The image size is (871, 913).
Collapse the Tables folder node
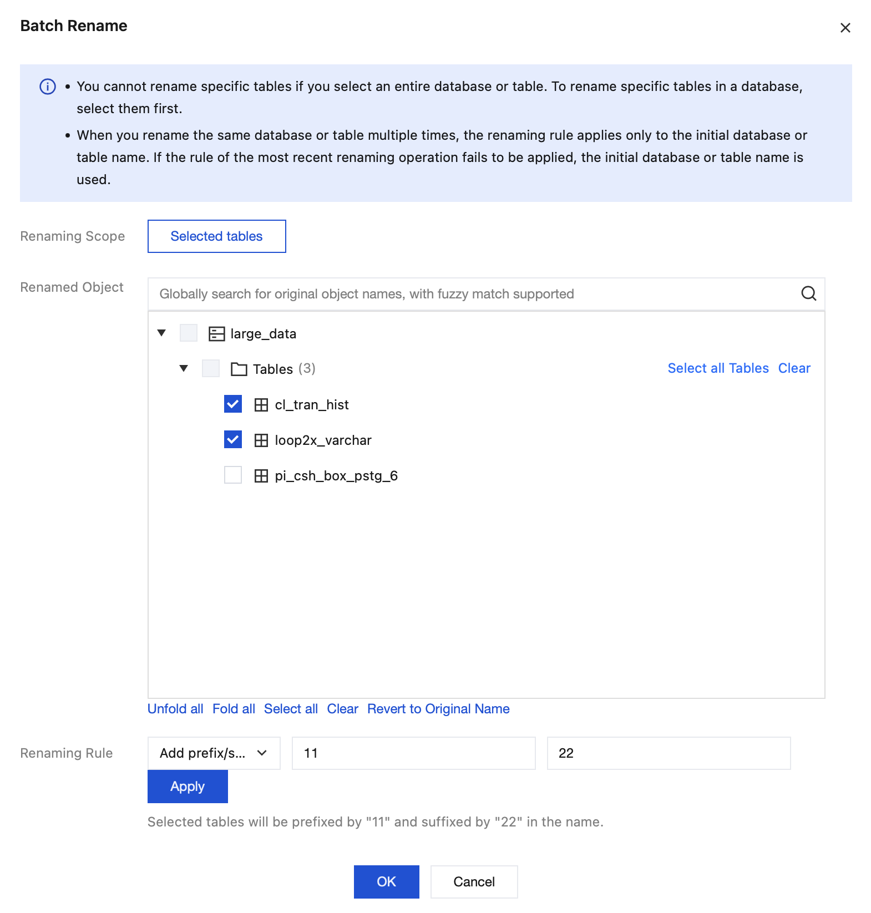pyautogui.click(x=184, y=368)
